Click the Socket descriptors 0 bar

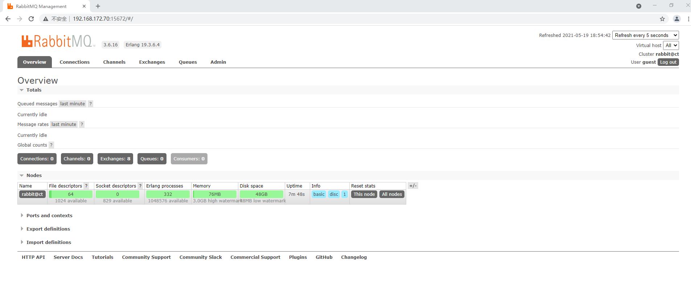118,194
